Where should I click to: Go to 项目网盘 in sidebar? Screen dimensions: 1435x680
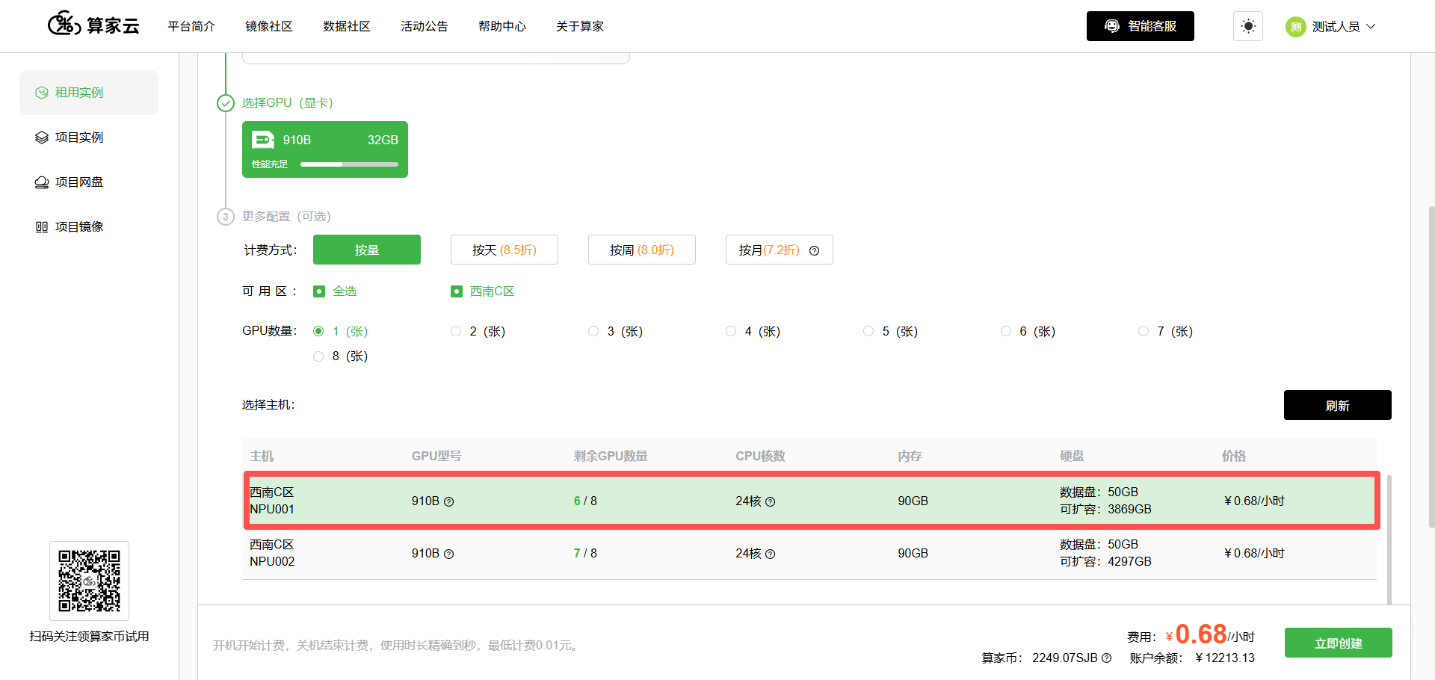pos(89,182)
